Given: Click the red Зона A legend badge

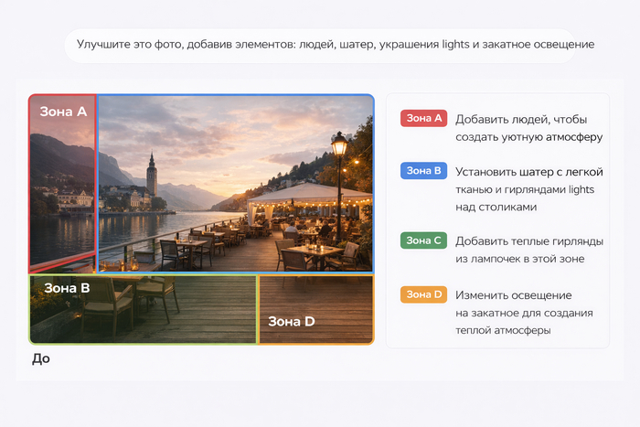Looking at the screenshot, I should [x=424, y=119].
